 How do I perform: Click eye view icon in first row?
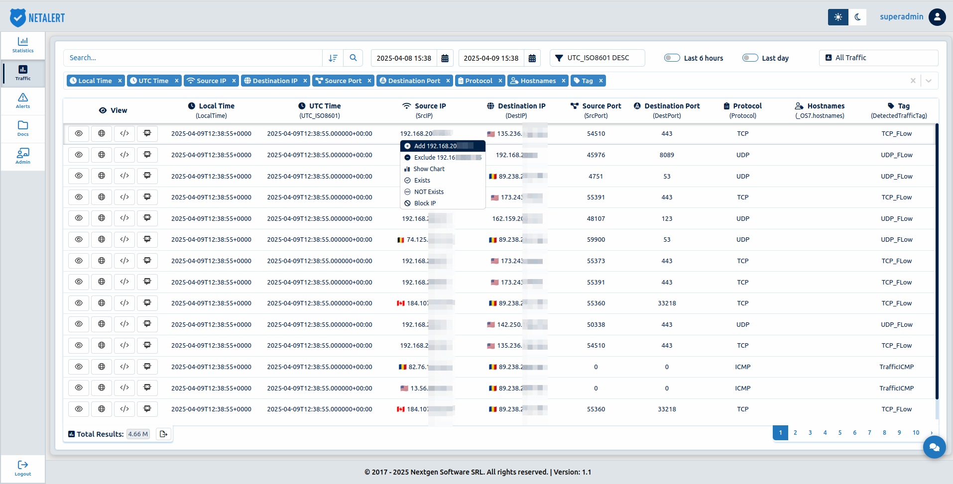pyautogui.click(x=79, y=133)
